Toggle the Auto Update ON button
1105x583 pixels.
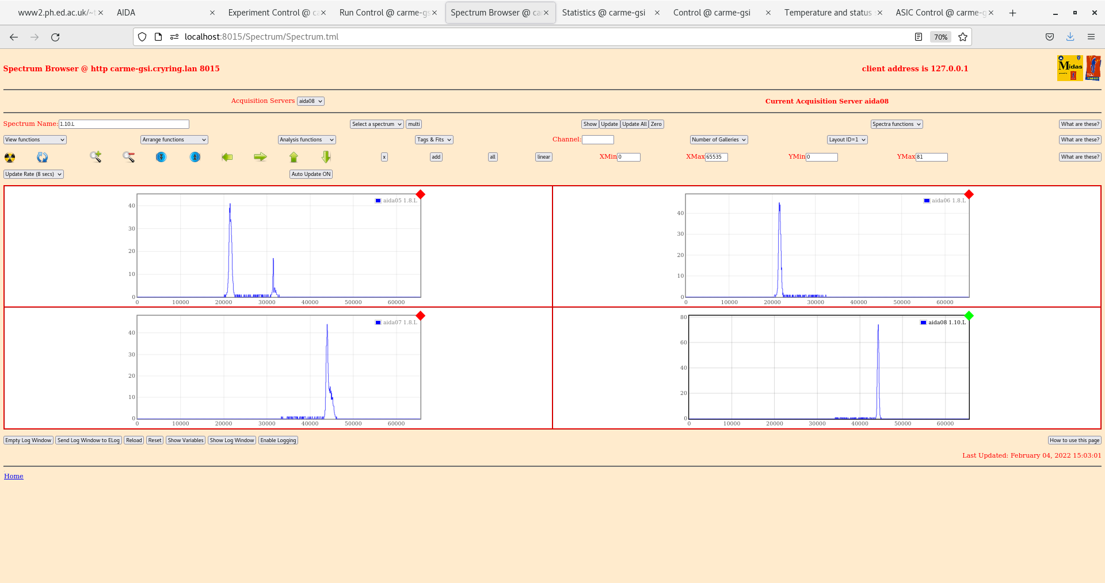pyautogui.click(x=311, y=174)
